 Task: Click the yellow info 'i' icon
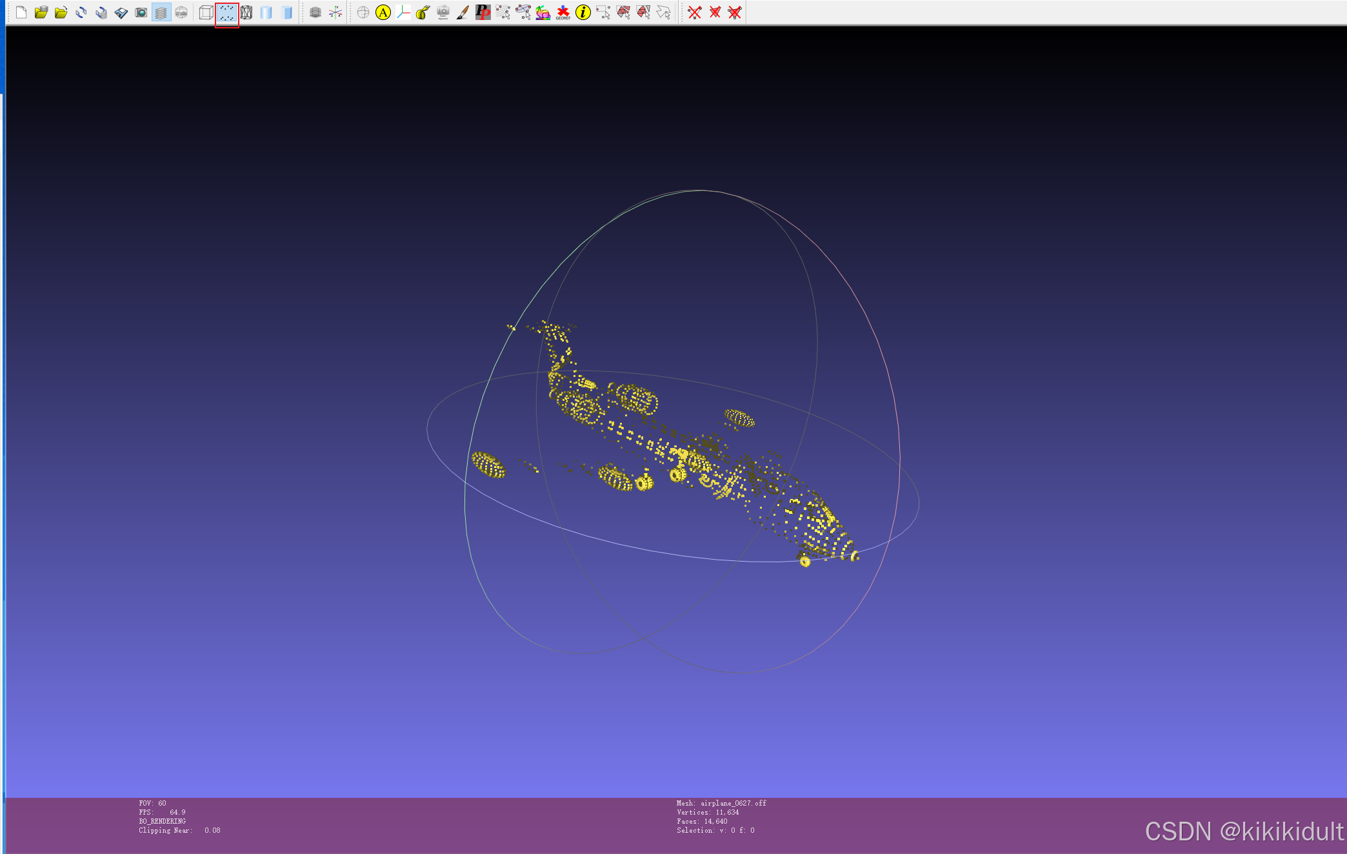[x=583, y=12]
